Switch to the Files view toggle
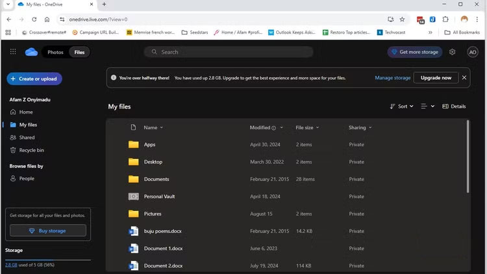487x274 pixels. 79,52
